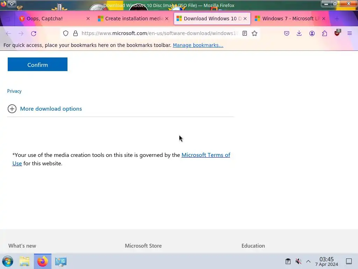Viewport: 358px width, 269px height.
Task: Open the Firefox account icon
Action: (x=312, y=33)
